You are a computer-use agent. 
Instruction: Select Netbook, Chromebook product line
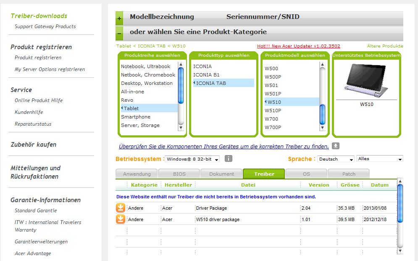[148, 75]
